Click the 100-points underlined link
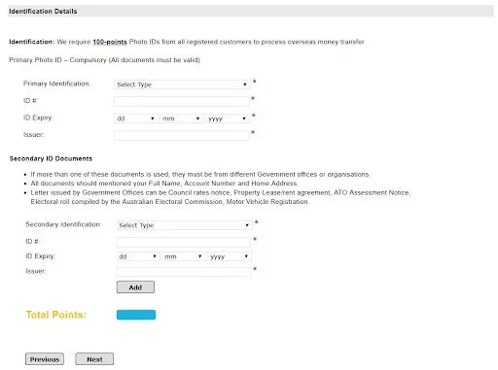 tap(110, 42)
